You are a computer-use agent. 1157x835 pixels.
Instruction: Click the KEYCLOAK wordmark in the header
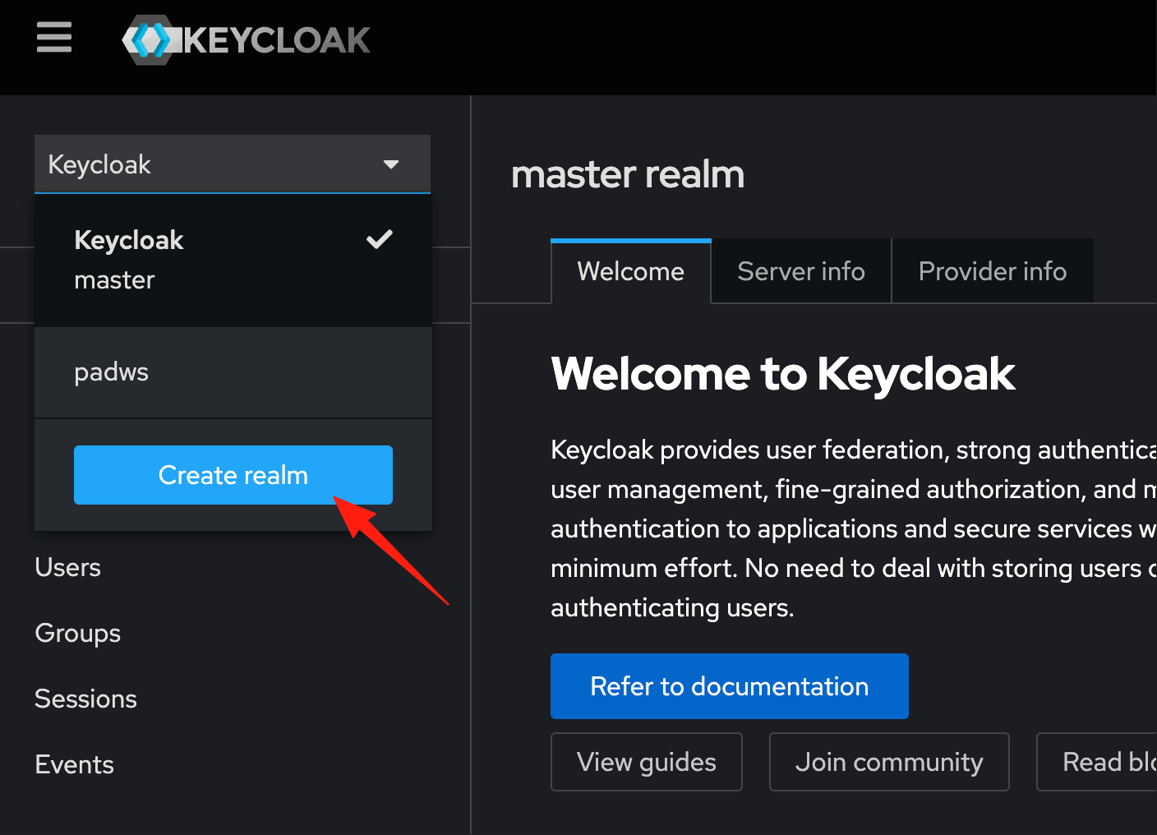[277, 40]
